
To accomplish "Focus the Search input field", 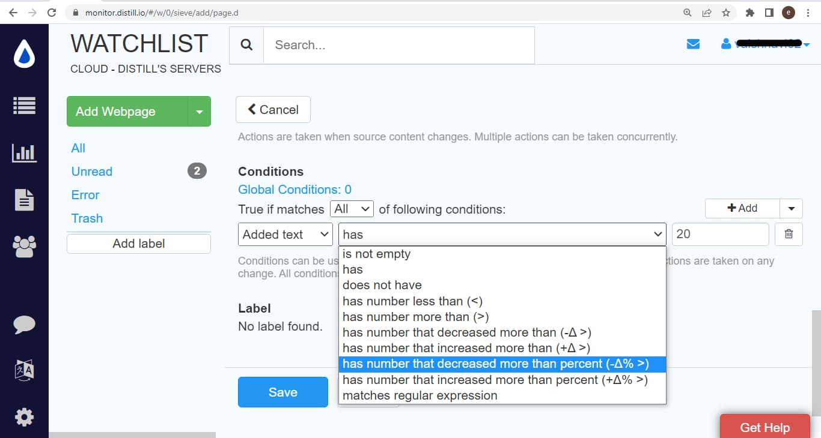I will 398,45.
